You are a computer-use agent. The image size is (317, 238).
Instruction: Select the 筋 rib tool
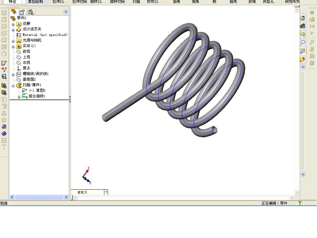214,2
